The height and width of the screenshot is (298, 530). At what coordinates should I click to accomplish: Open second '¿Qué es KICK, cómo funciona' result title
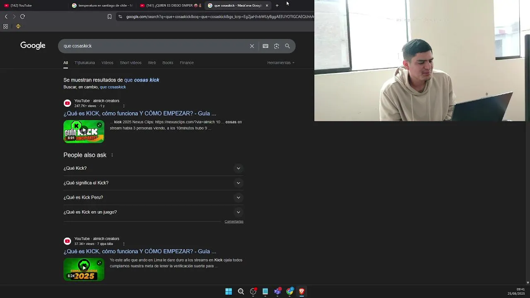pos(140,251)
